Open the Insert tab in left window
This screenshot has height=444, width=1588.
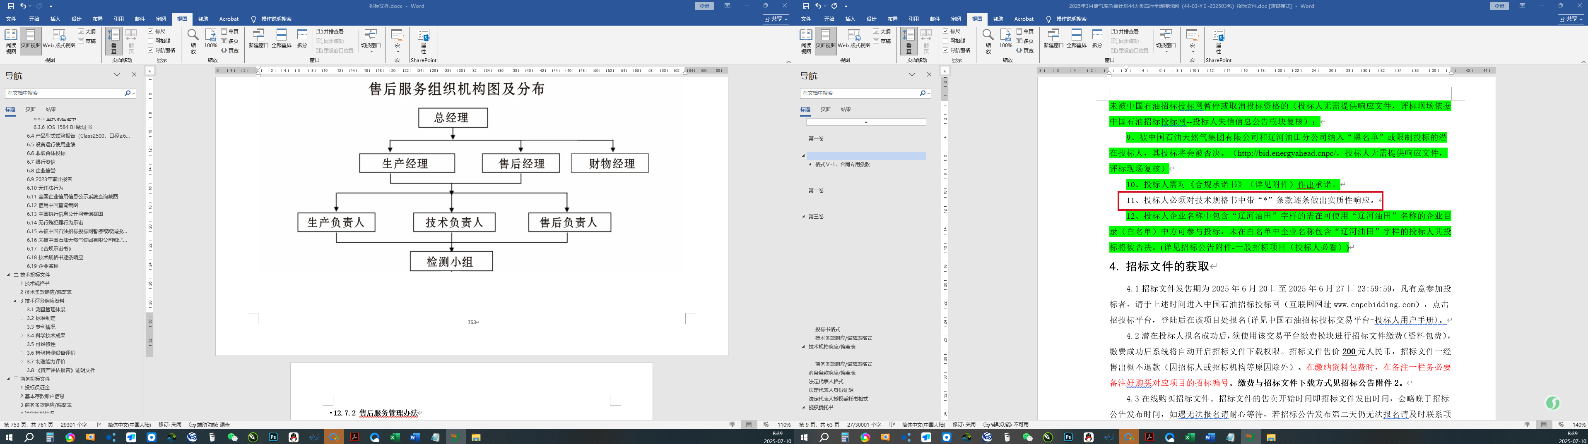(55, 19)
